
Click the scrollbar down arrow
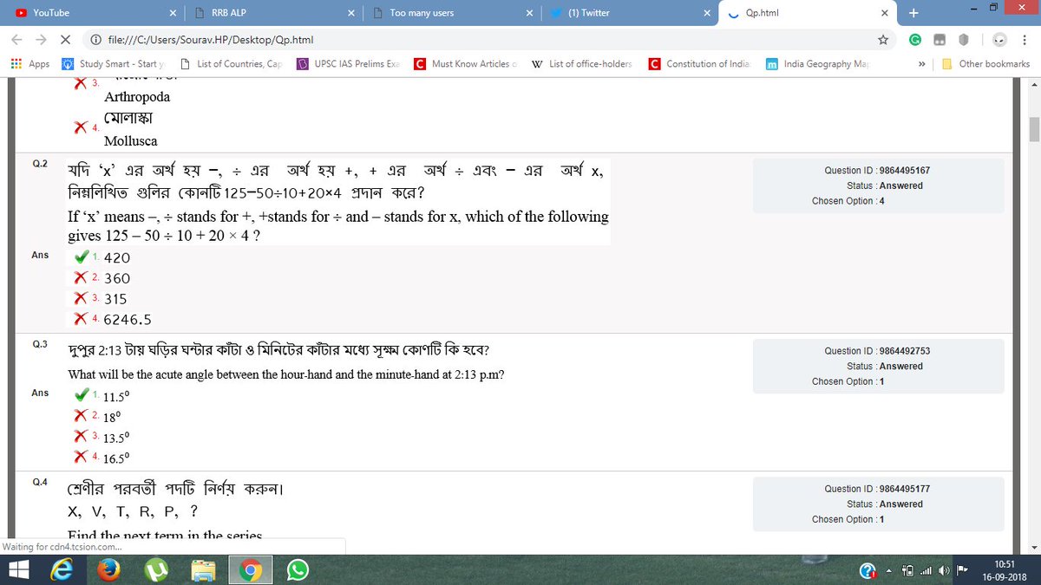click(1034, 547)
